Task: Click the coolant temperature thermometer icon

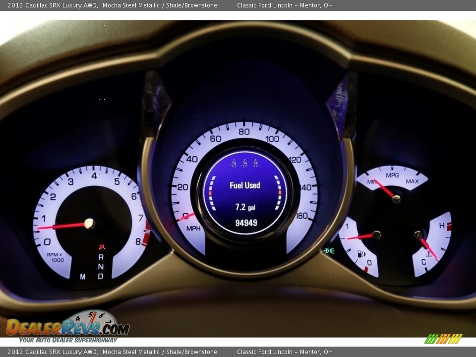Action: click(429, 254)
